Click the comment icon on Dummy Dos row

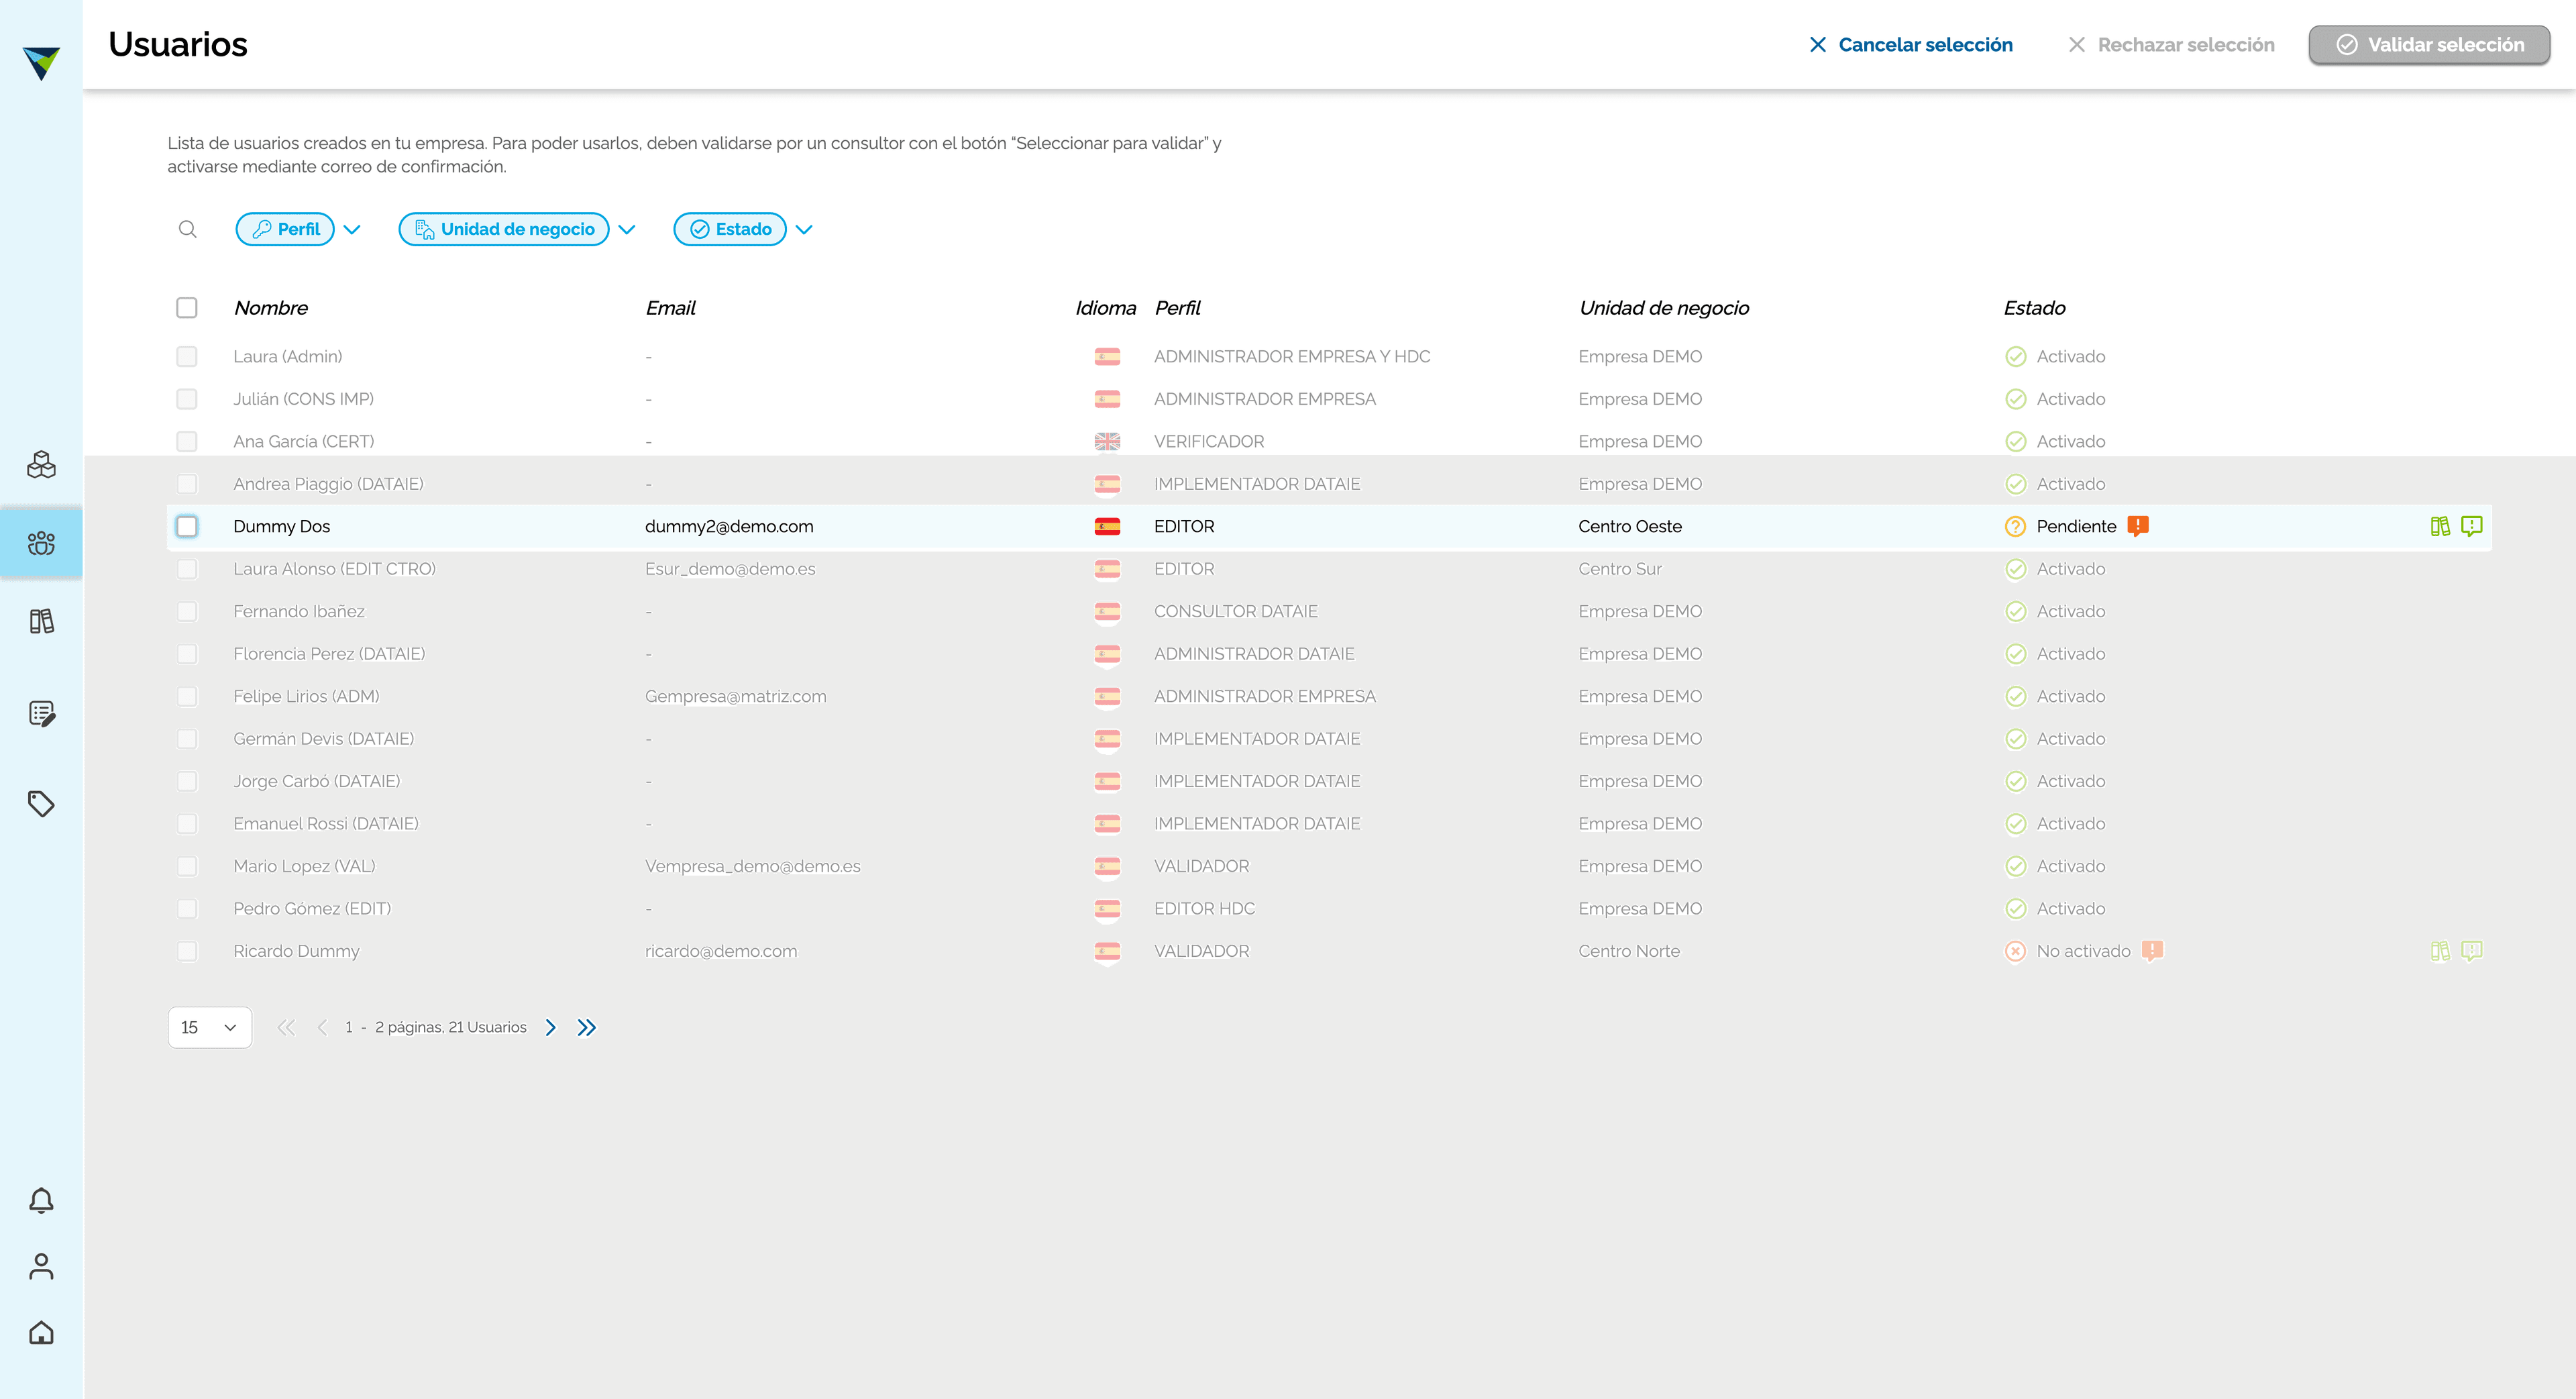(2472, 526)
